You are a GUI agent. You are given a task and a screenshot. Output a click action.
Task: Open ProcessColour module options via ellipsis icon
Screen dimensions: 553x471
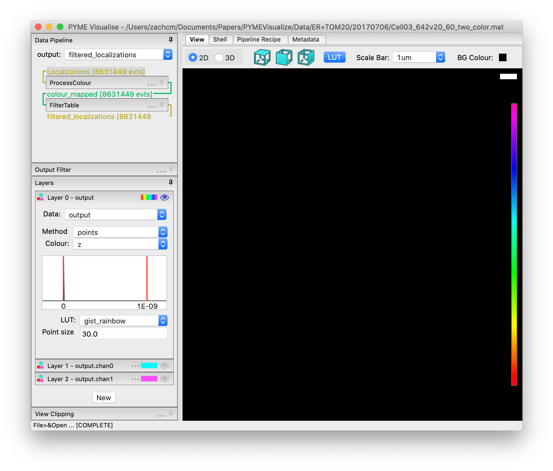(x=152, y=84)
